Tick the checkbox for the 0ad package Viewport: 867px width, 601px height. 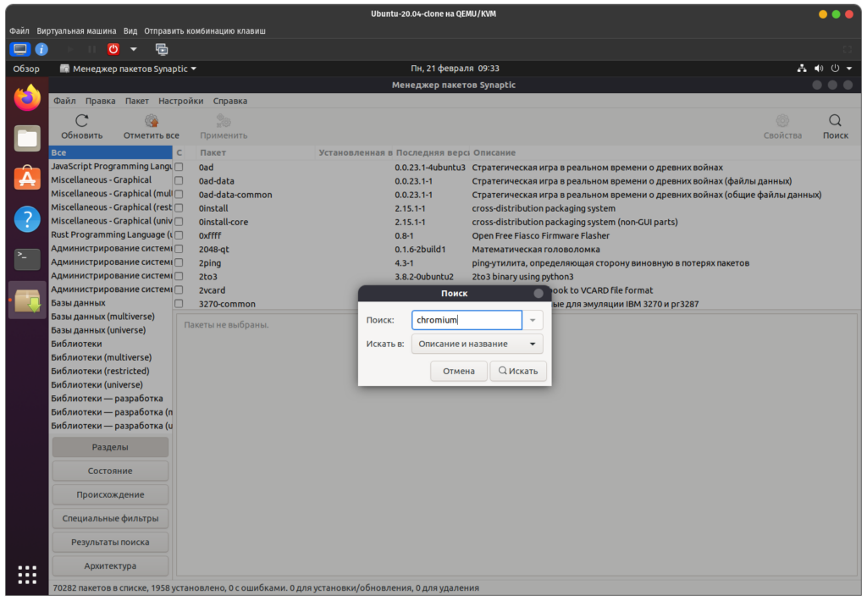(x=179, y=168)
